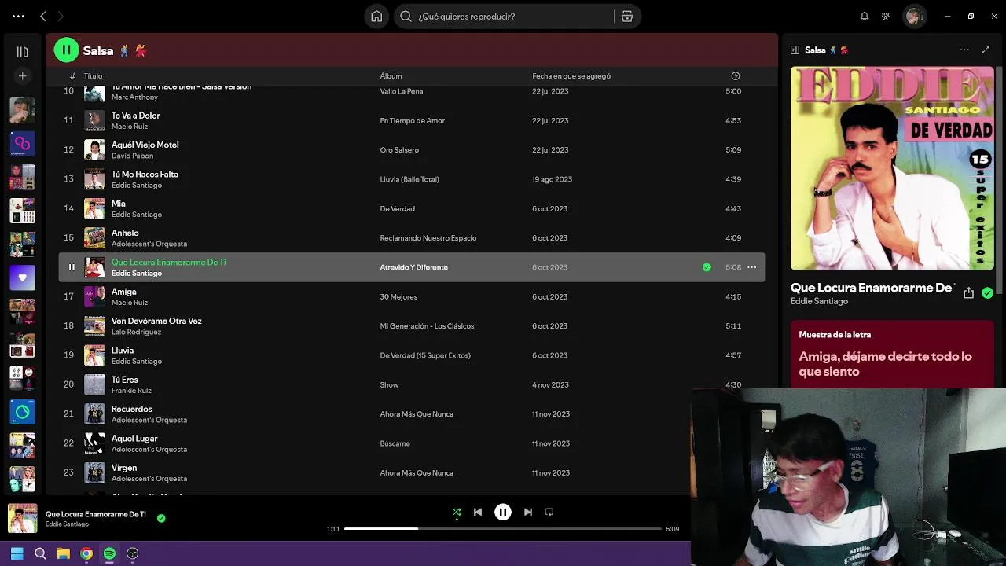Viewport: 1006px width, 566px height.
Task: Pause the playing row 'Que Locura Enamorarme De Ti'
Action: [x=72, y=267]
